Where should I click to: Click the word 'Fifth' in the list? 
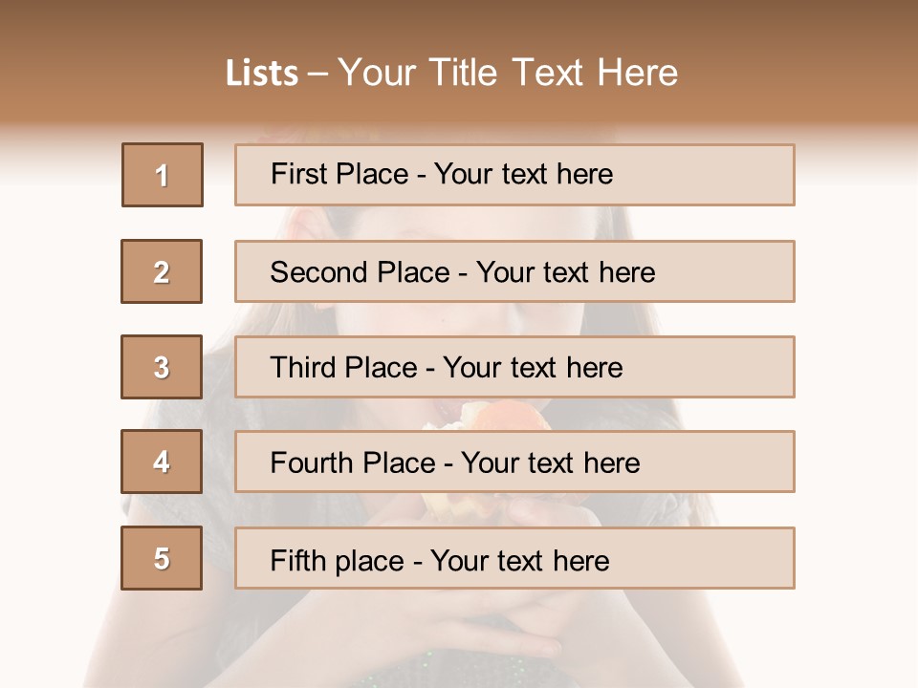pyautogui.click(x=297, y=560)
